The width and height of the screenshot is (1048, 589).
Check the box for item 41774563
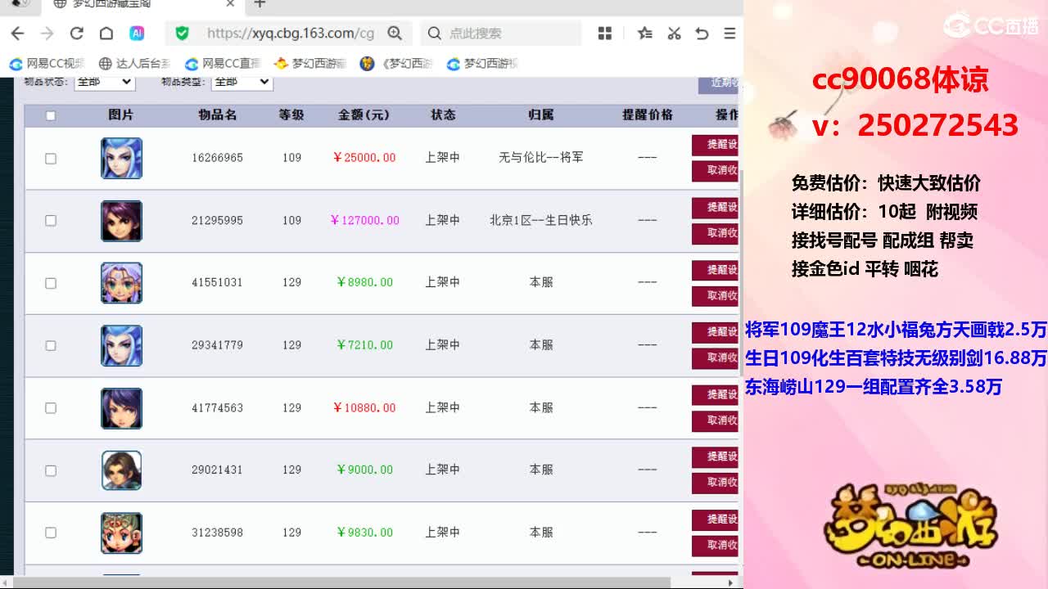[50, 407]
